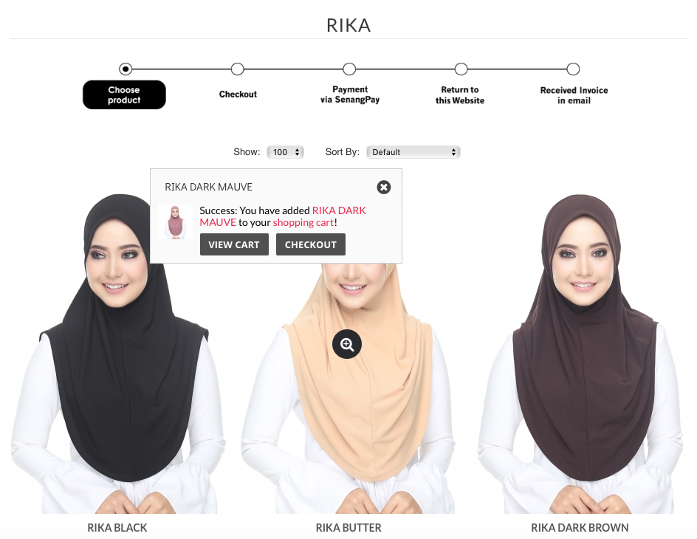Close the RIKA DARK MAUVE popup
The height and width of the screenshot is (539, 697).
384,187
